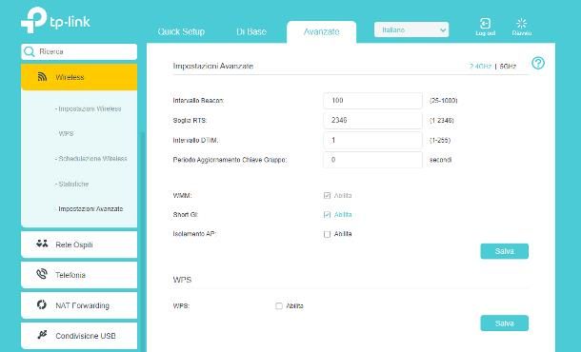Image resolution: width=581 pixels, height=352 pixels.
Task: Switch to the Quick Setup tab
Action: (181, 31)
